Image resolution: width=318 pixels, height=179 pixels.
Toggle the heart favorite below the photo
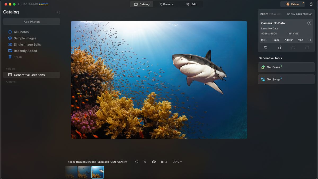coord(136,162)
